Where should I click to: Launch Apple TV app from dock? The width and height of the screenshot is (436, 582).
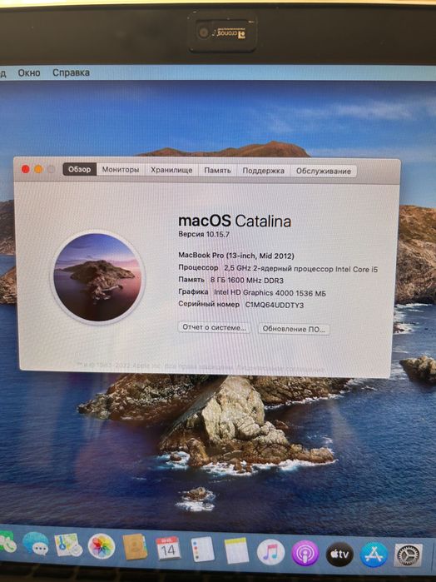pos(339,554)
